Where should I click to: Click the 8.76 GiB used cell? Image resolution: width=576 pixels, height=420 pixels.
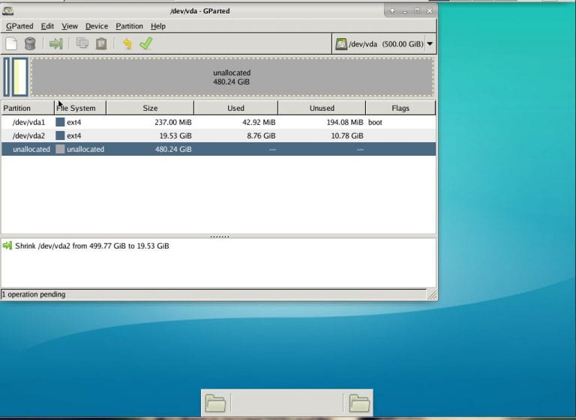pyautogui.click(x=261, y=136)
